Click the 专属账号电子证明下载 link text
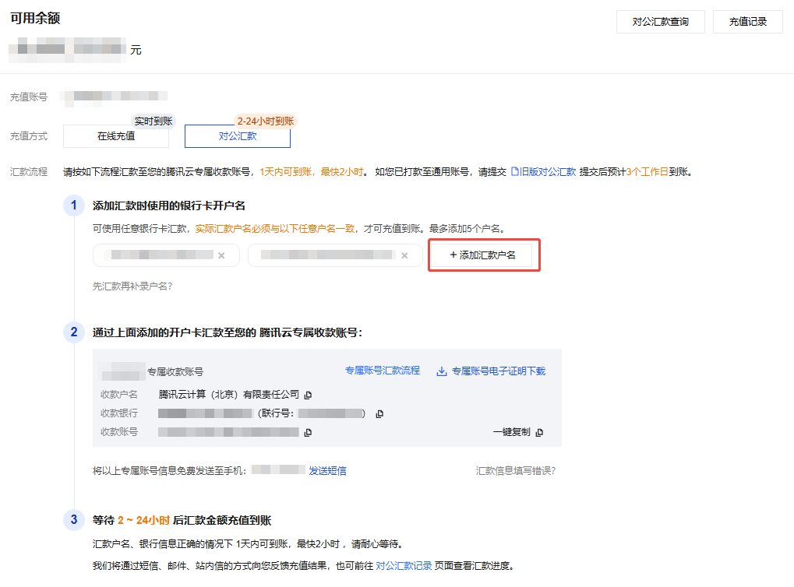Image resolution: width=794 pixels, height=587 pixels. [x=499, y=371]
